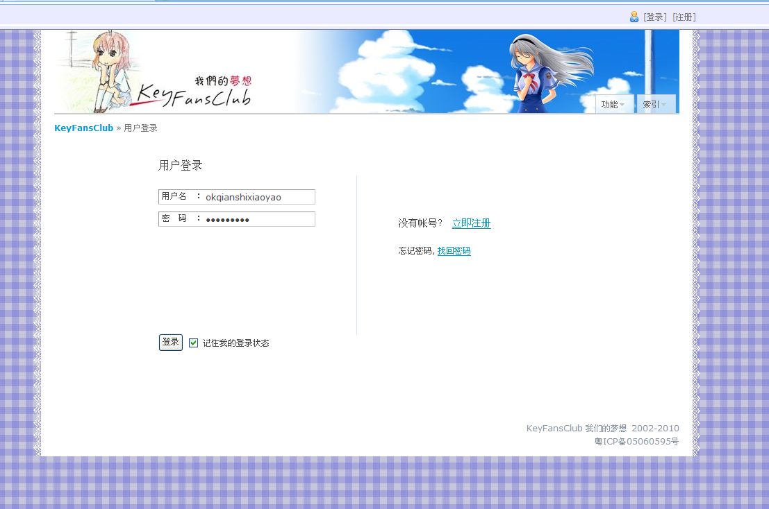Image resolution: width=769 pixels, height=509 pixels.
Task: Click the 登录 submit button
Action: [171, 342]
